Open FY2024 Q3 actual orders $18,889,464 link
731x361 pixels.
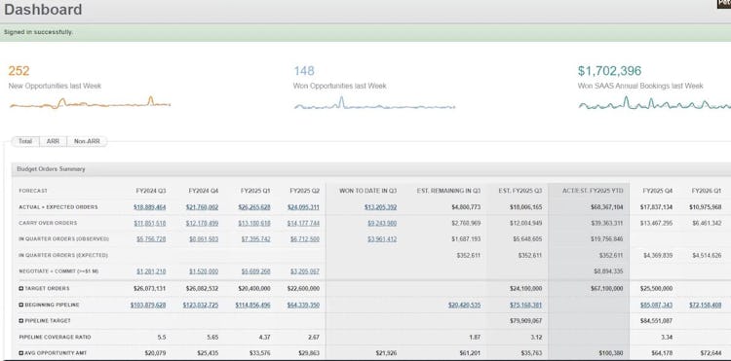coord(150,207)
